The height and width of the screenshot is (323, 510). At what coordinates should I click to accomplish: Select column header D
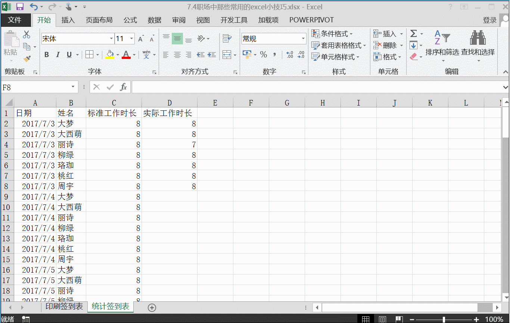pyautogui.click(x=170, y=103)
